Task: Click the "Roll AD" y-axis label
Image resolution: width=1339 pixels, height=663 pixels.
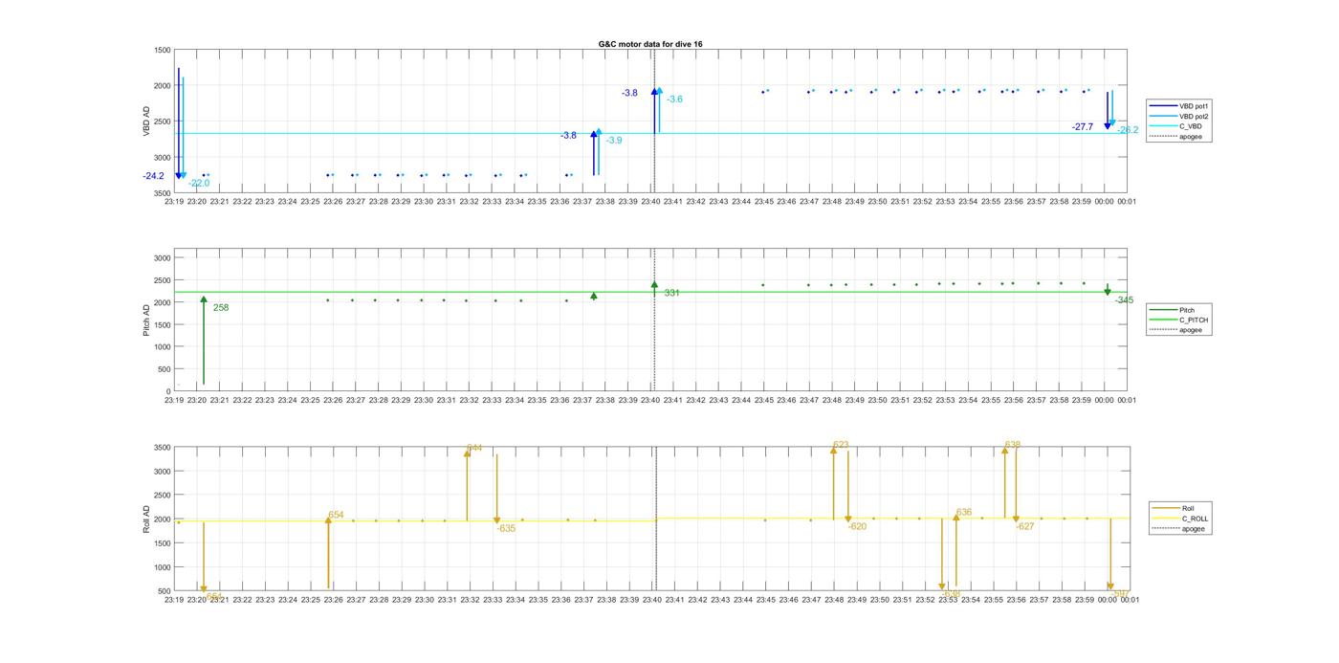Action: 147,519
